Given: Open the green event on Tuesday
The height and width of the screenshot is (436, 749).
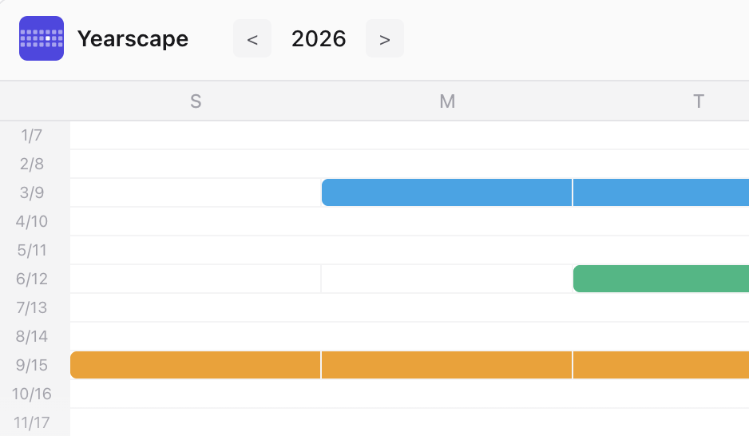Looking at the screenshot, I should (661, 279).
